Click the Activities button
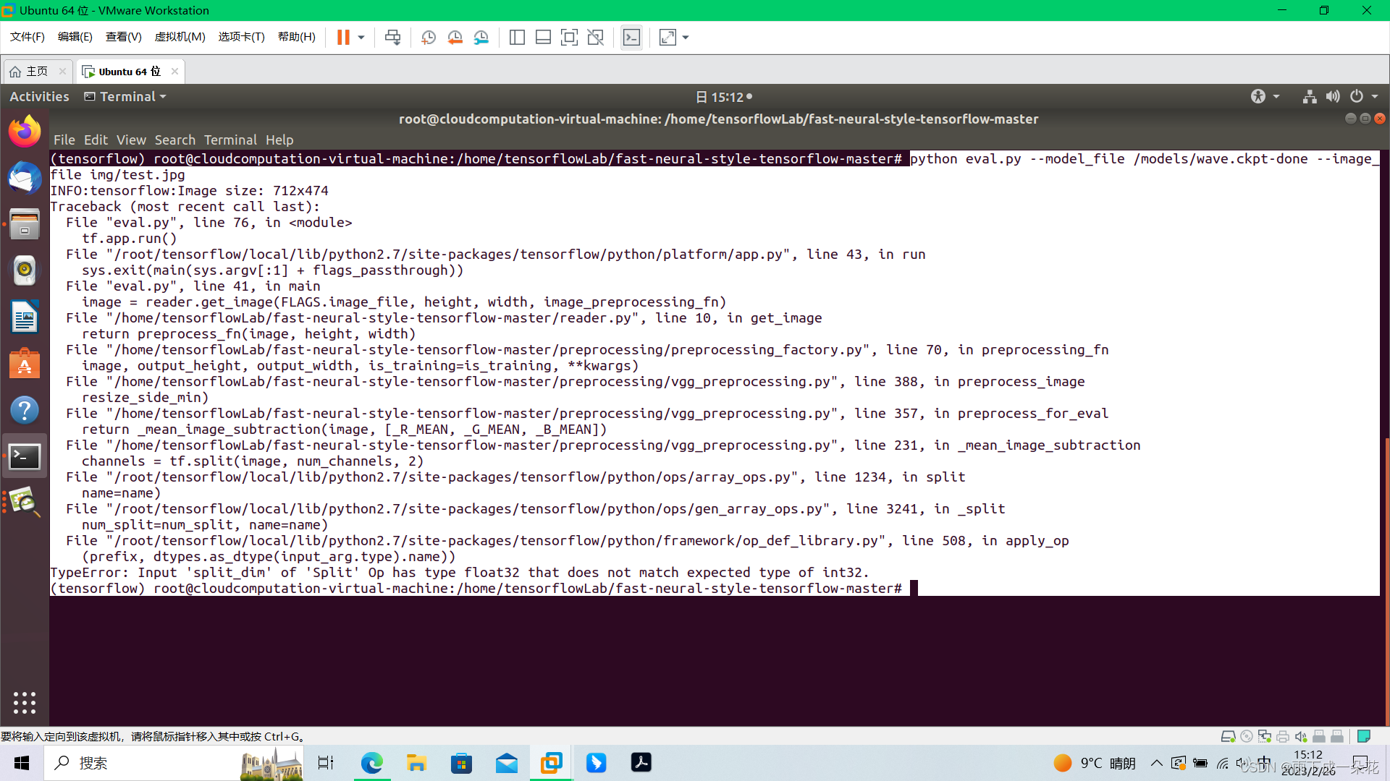The height and width of the screenshot is (781, 1390). (x=39, y=96)
